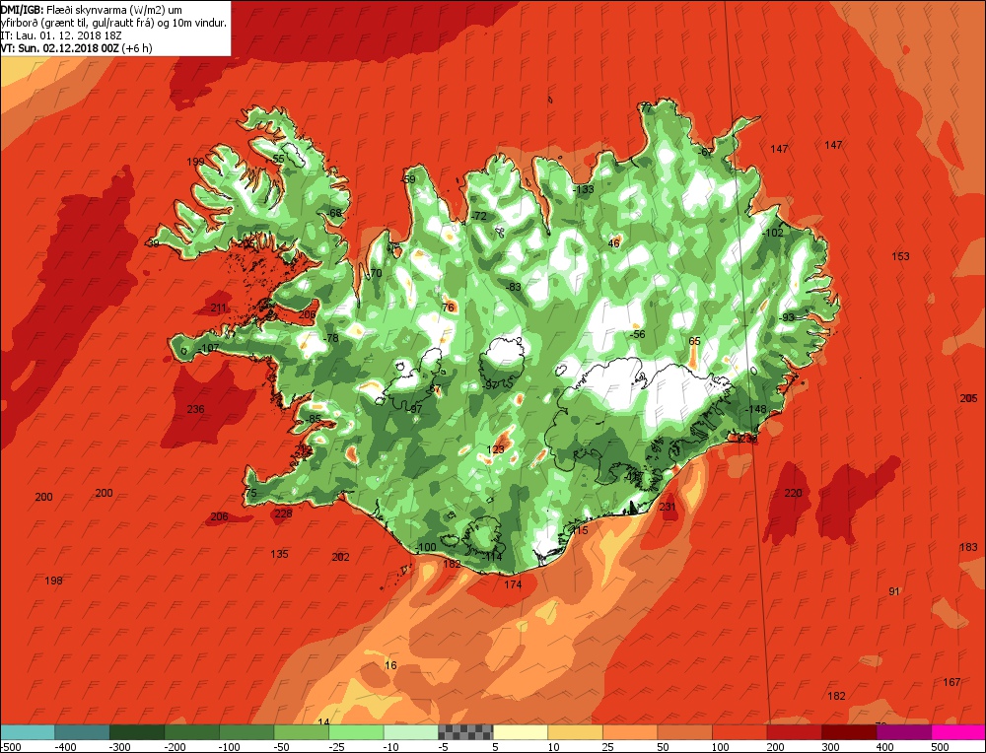This screenshot has height=753, width=986.
Task: Click the value -83 in north-central Iceland
Action: tap(513, 287)
